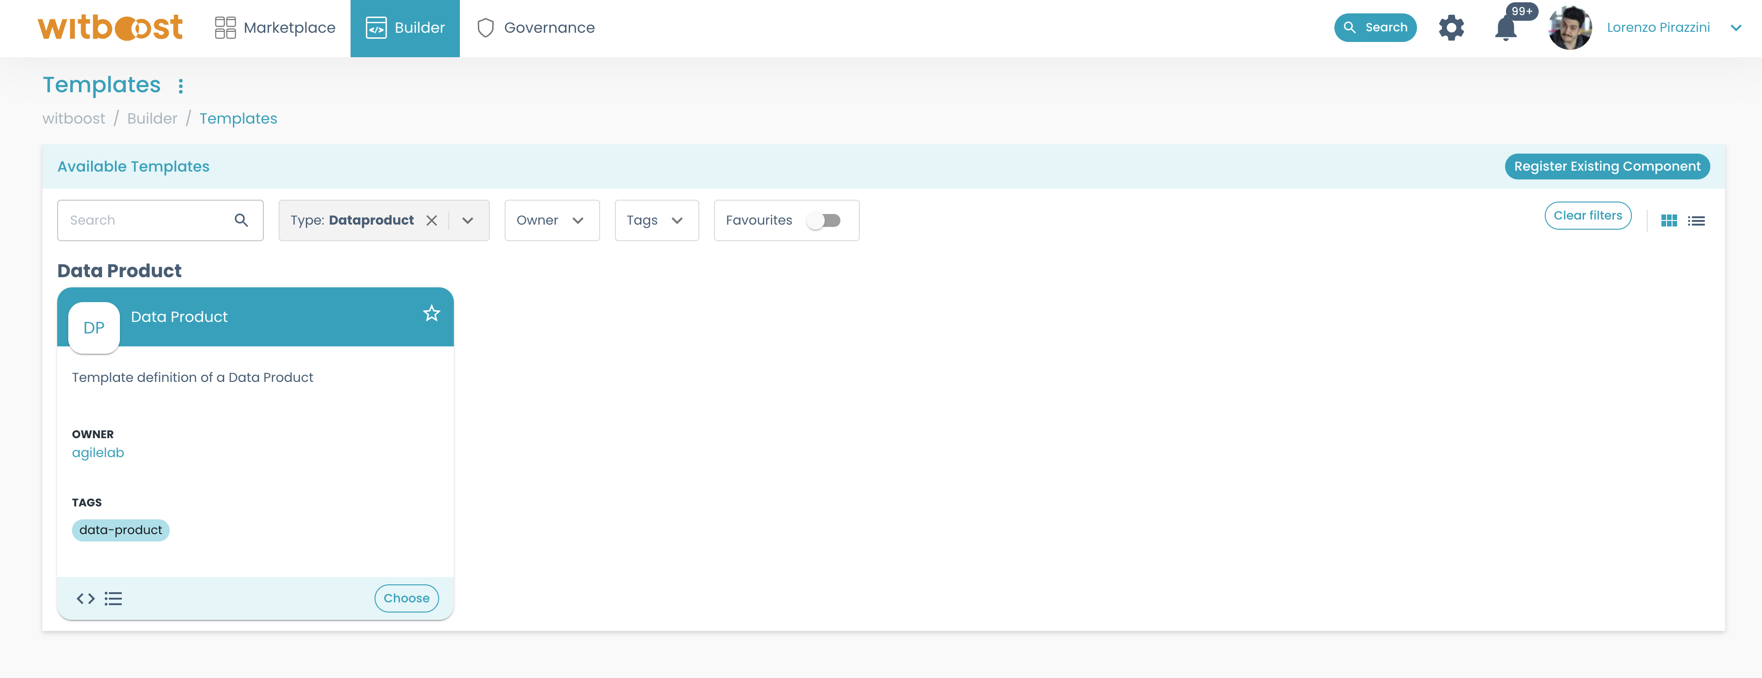Screen dimensions: 1762x678
Task: Expand the Tags filter dropdown
Action: [x=656, y=220]
